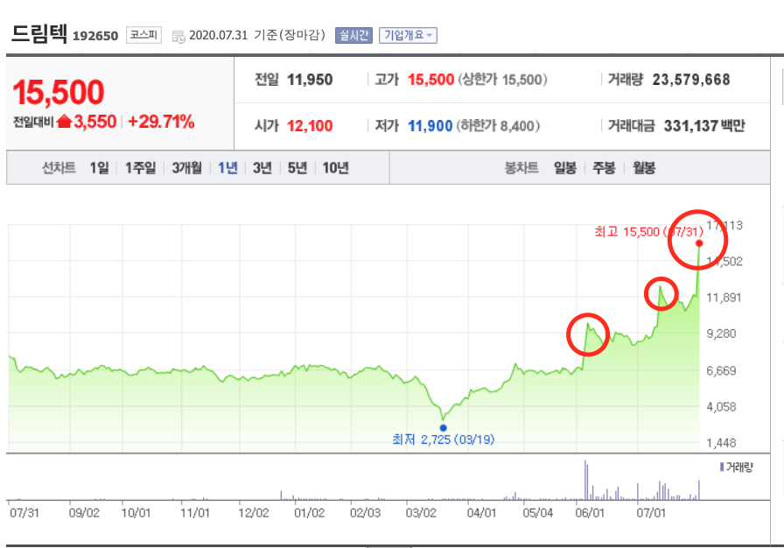
Task: Click the 01/02 date axis label
Action: [309, 513]
